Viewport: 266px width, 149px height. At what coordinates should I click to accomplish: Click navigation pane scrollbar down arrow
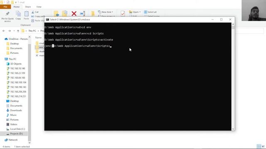30,143
